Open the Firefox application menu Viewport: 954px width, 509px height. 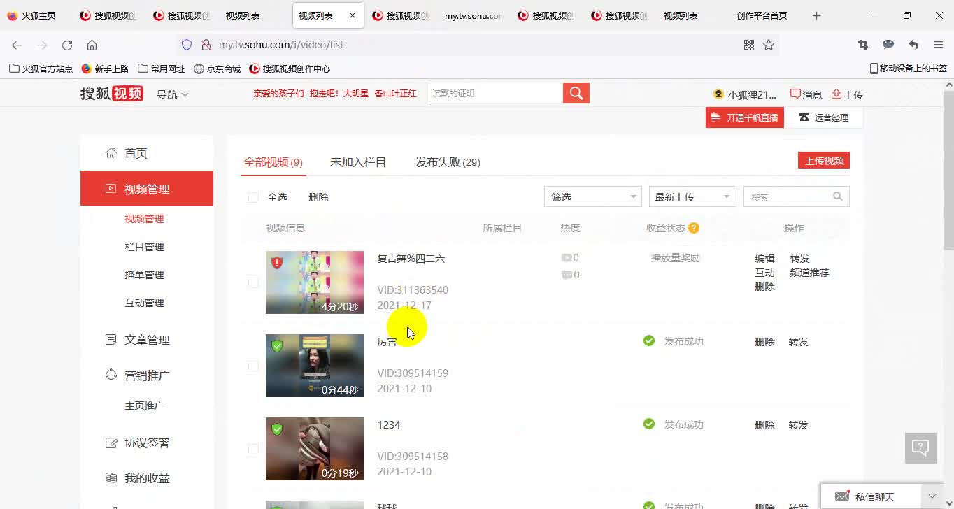click(x=939, y=45)
